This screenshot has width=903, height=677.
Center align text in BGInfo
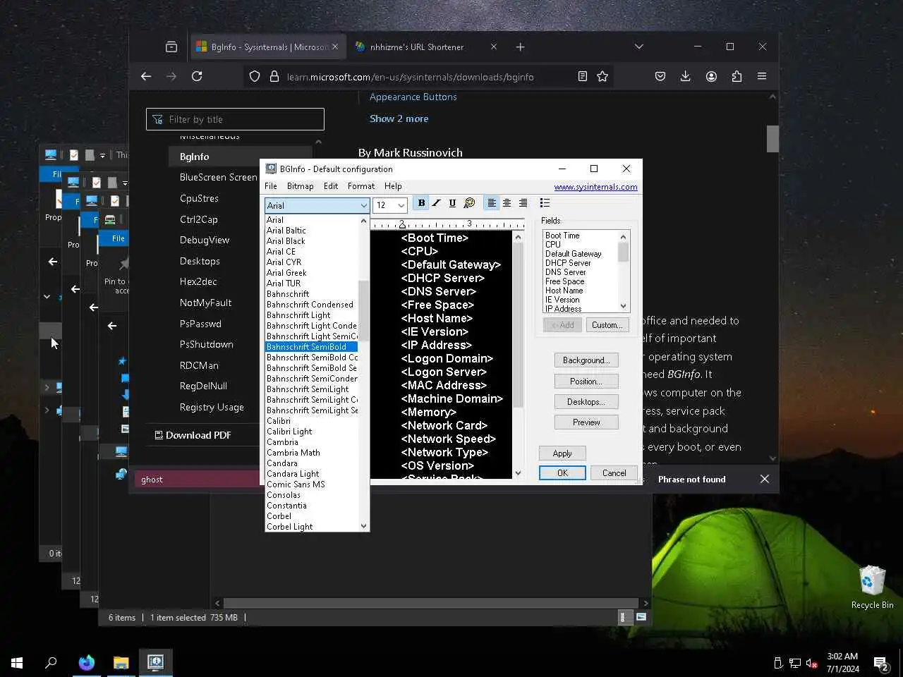click(x=507, y=203)
